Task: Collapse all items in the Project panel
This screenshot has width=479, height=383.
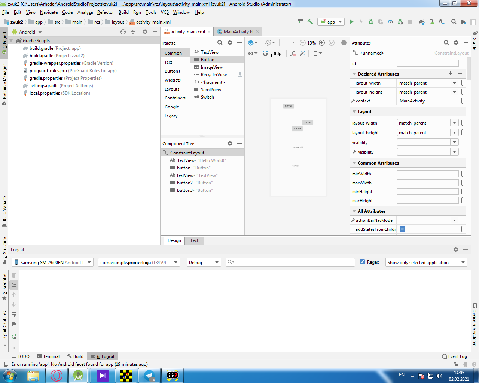Action: (133, 32)
